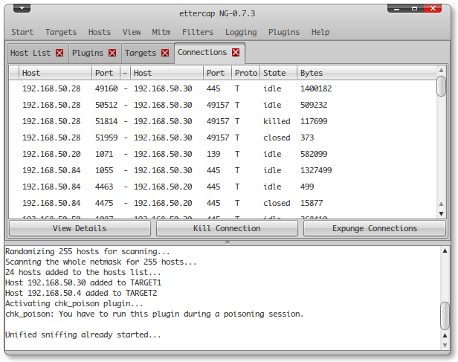Select closed connection row with 373 bytes
Image resolution: width=458 pixels, height=362 pixels.
pyautogui.click(x=223, y=138)
